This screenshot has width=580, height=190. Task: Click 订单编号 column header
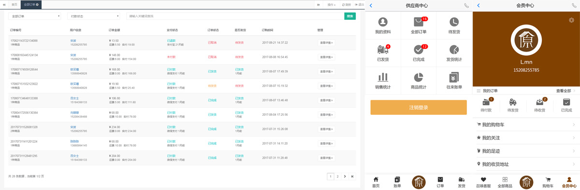pos(15,30)
